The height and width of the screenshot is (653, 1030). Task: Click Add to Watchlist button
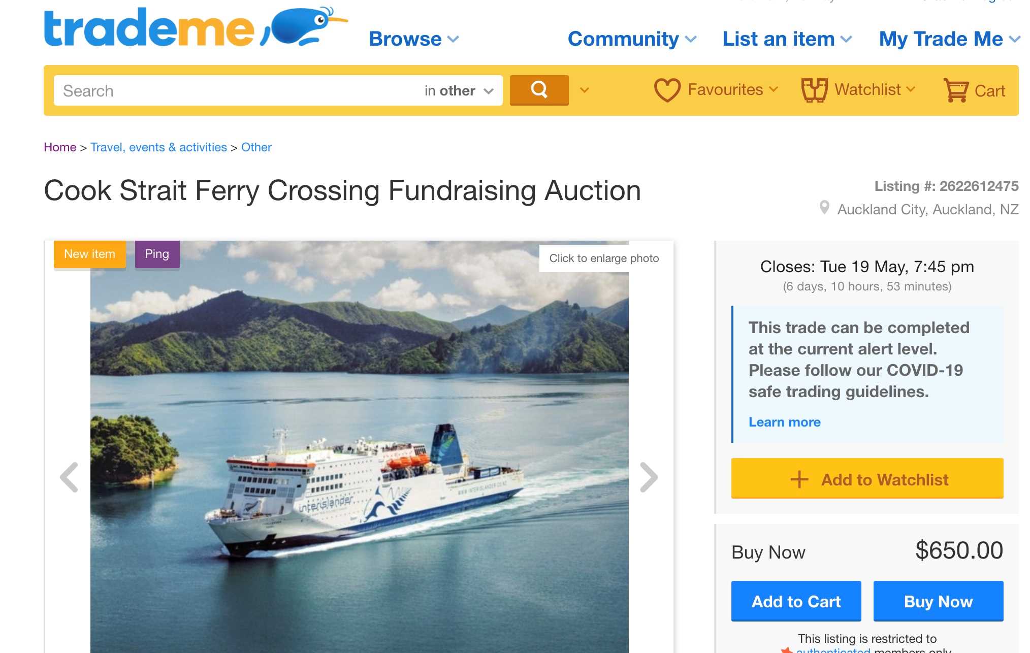pyautogui.click(x=867, y=479)
